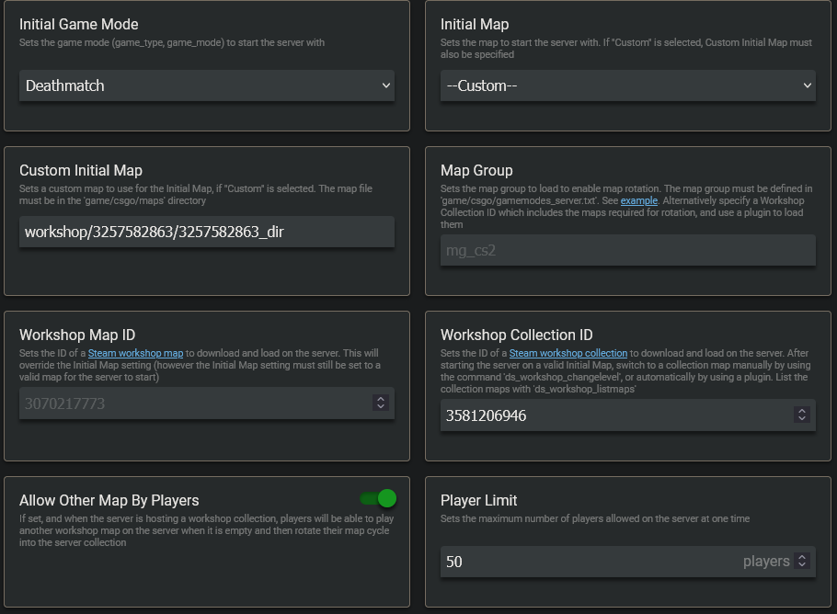The image size is (837, 614).
Task: Click the Map Group input with mg_cs2
Action: coord(627,250)
